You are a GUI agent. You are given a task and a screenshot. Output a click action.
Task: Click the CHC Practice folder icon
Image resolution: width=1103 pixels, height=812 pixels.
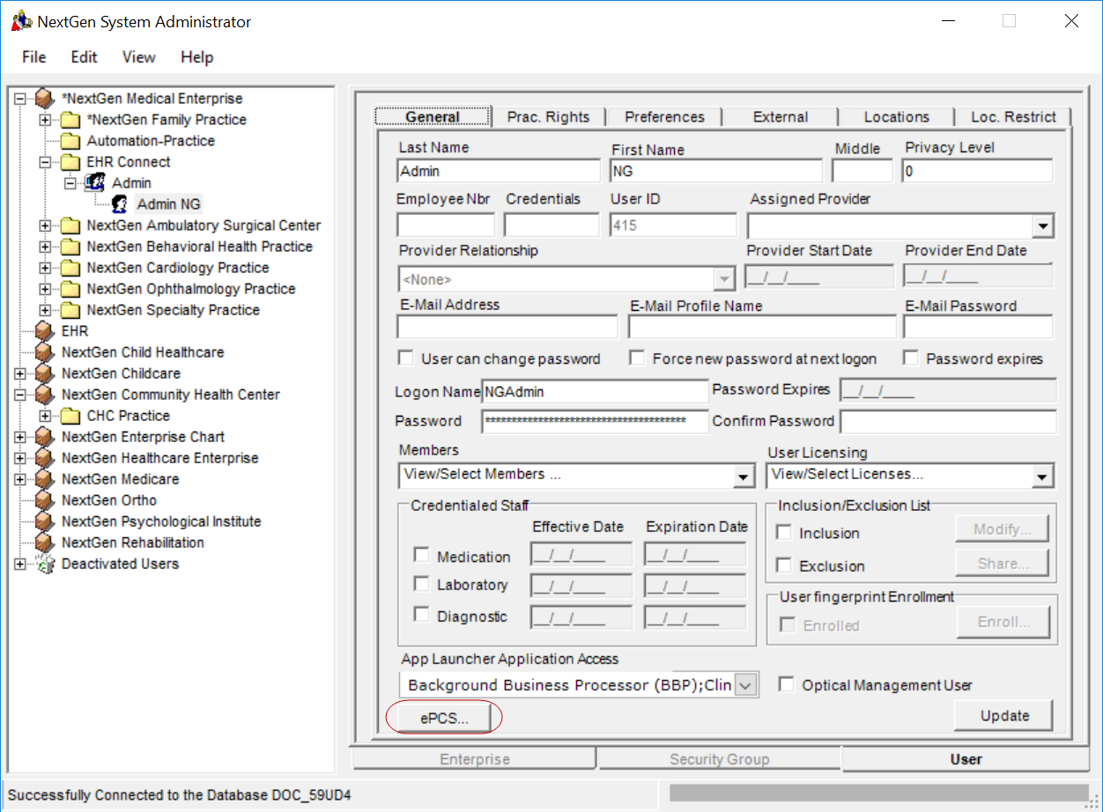click(x=70, y=416)
